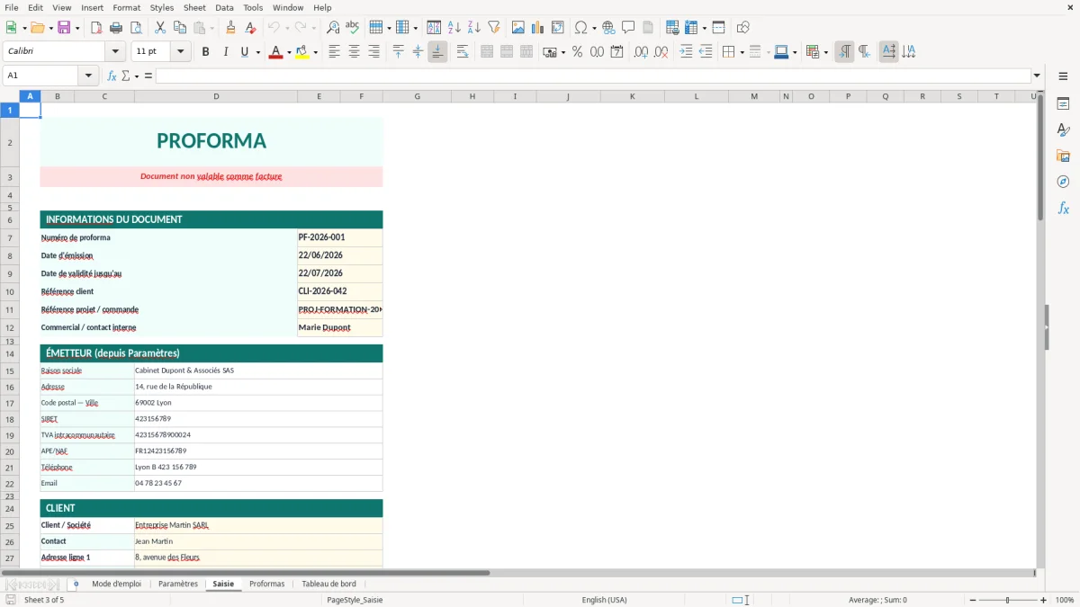The image size is (1080, 607).
Task: Apply yellow background color swatch
Action: tap(302, 52)
